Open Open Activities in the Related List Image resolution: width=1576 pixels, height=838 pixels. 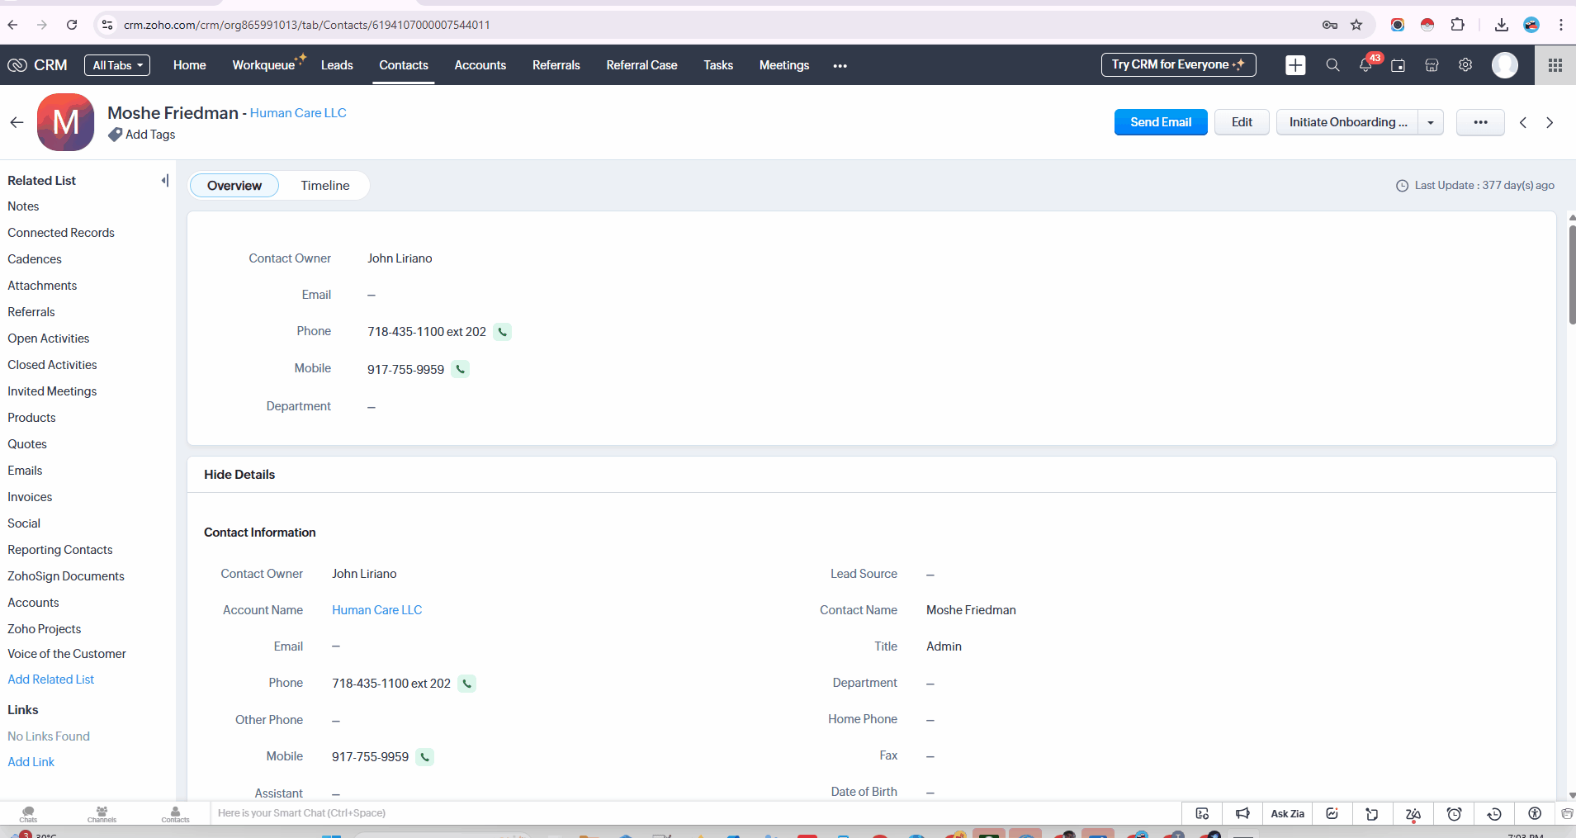pos(49,339)
